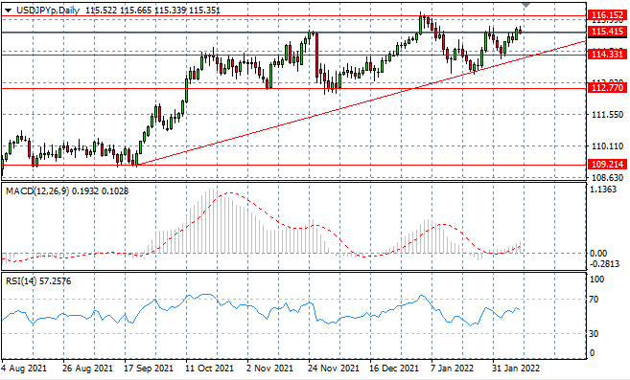The height and width of the screenshot is (380, 630).
Task: Select the 0.00 MACD zero level label
Action: (x=598, y=254)
